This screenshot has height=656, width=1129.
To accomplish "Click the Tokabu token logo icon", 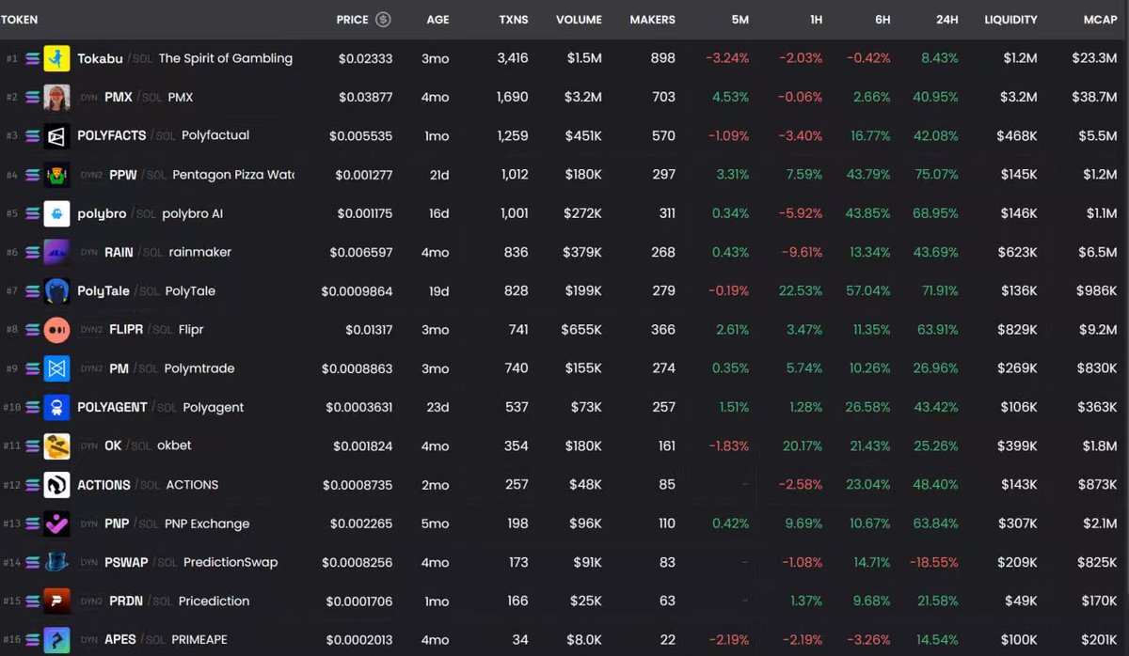I will click(57, 58).
